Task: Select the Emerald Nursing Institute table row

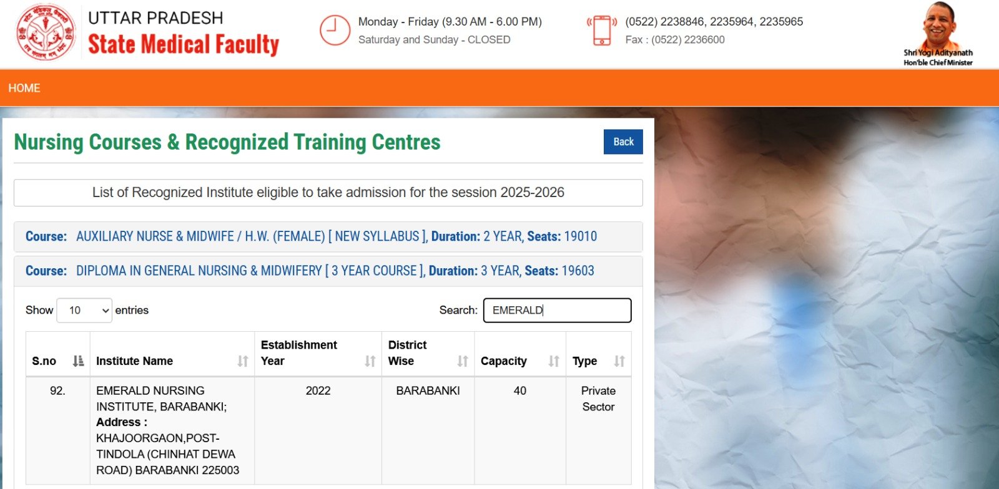Action: [328, 430]
